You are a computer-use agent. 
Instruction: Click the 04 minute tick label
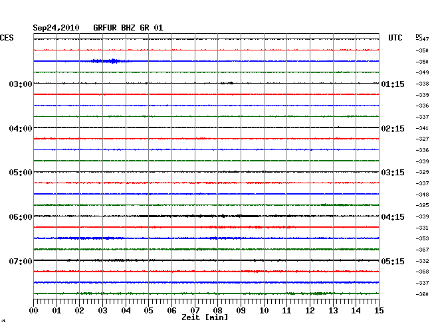tap(126, 311)
